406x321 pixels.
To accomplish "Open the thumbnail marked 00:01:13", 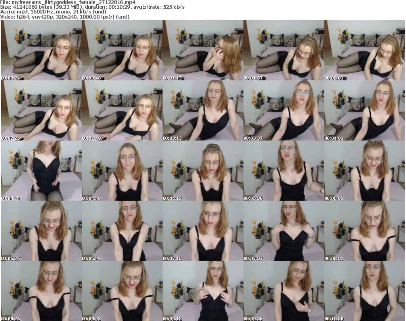I will point(203,50).
